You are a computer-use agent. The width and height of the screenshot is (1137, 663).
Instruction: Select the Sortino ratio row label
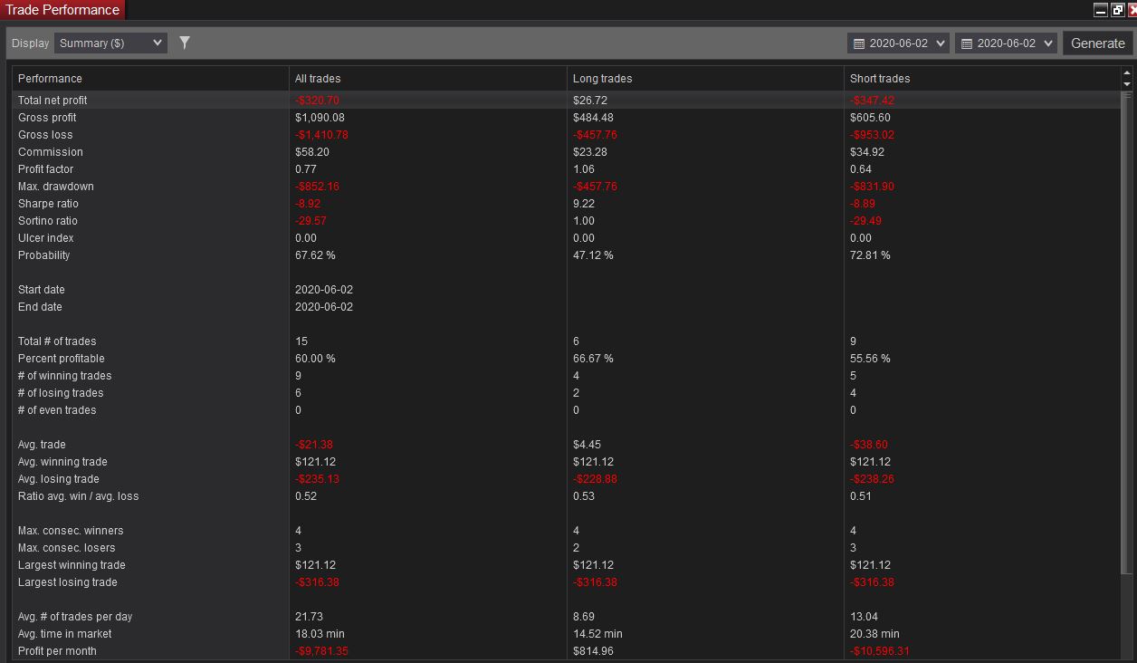pos(48,221)
